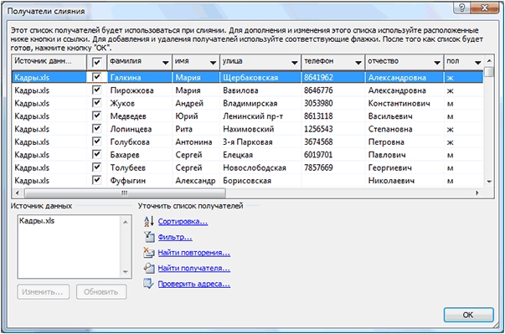Open the фамилия column dropdown arrow
This screenshot has height=334, width=505.
(166, 63)
